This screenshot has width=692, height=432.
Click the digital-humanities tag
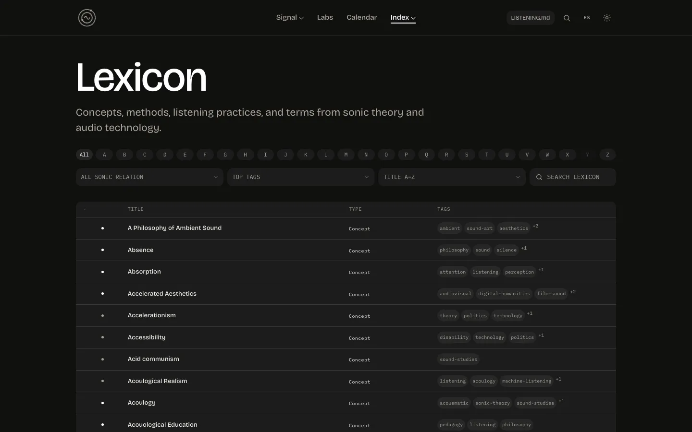[504, 294]
